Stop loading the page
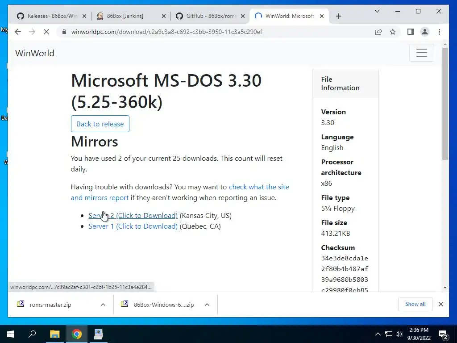Image resolution: width=457 pixels, height=343 pixels. tap(46, 32)
